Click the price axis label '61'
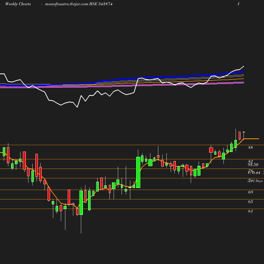The image size is (264, 264). coord(250,211)
